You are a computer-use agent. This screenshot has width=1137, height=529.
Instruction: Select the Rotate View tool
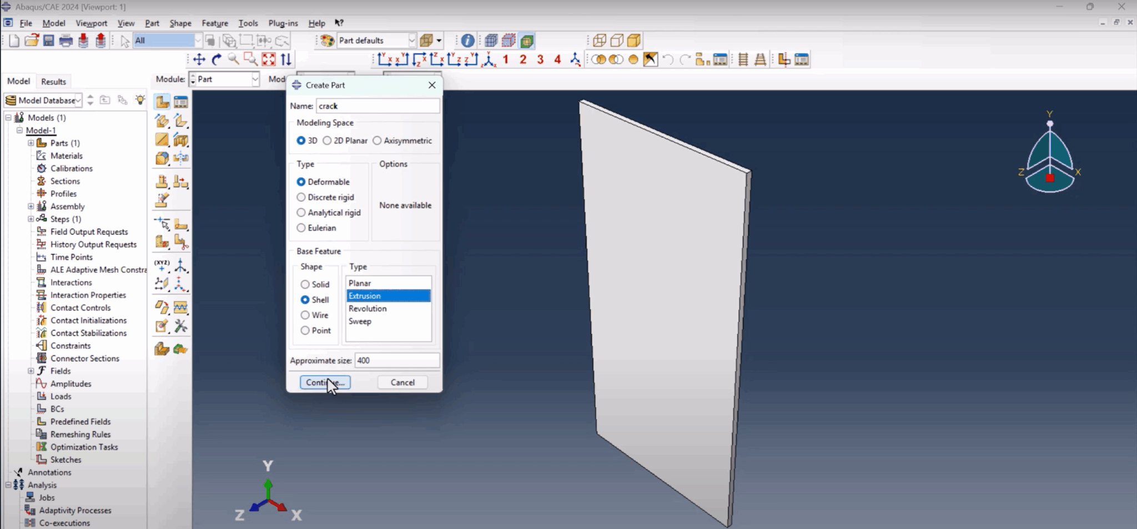pyautogui.click(x=216, y=59)
